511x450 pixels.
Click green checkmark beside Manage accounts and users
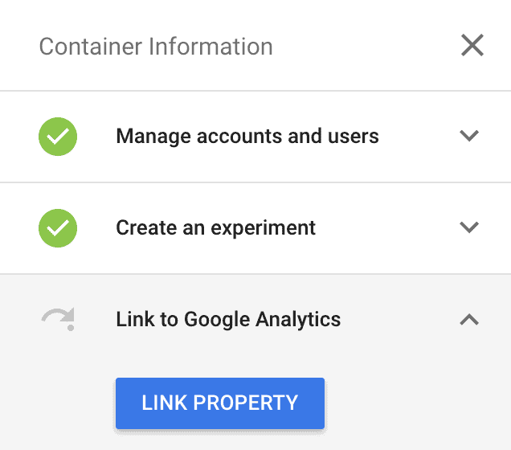[x=58, y=137]
